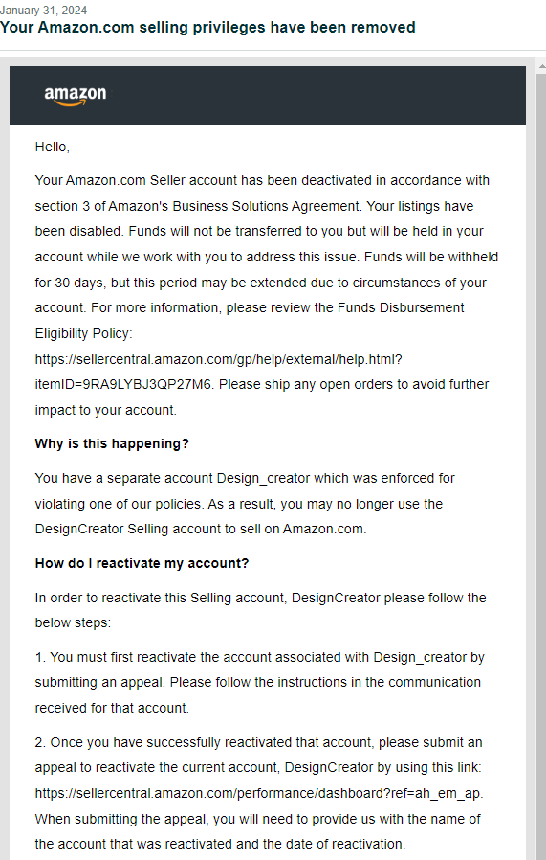Image resolution: width=546 pixels, height=860 pixels.
Task: Click the email subject about selling privileges removed
Action: click(x=207, y=28)
